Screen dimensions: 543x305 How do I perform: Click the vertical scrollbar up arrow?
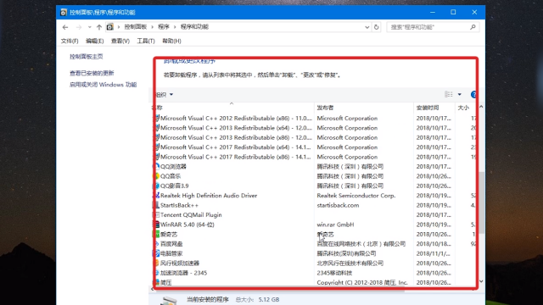[481, 107]
